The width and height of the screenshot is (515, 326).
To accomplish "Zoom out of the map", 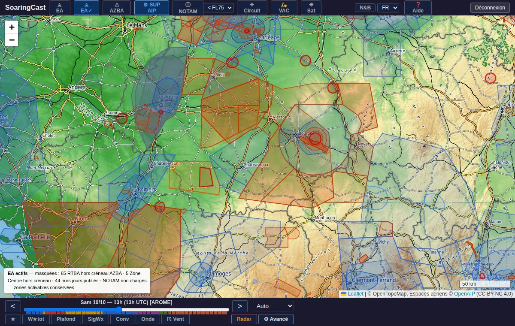I will [x=12, y=40].
